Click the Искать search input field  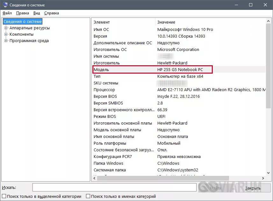coord(114,187)
